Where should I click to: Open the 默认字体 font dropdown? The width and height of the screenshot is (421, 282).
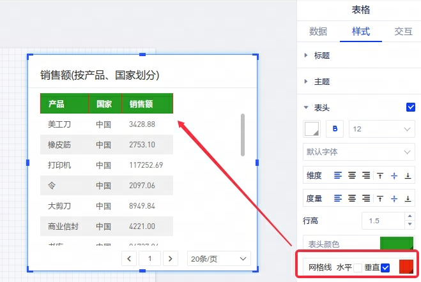(358, 152)
